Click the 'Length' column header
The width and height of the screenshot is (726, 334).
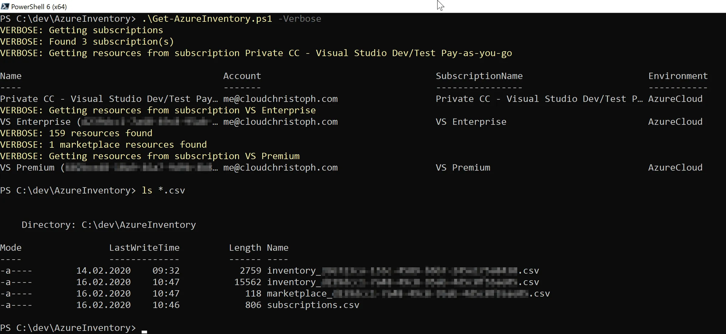click(245, 248)
